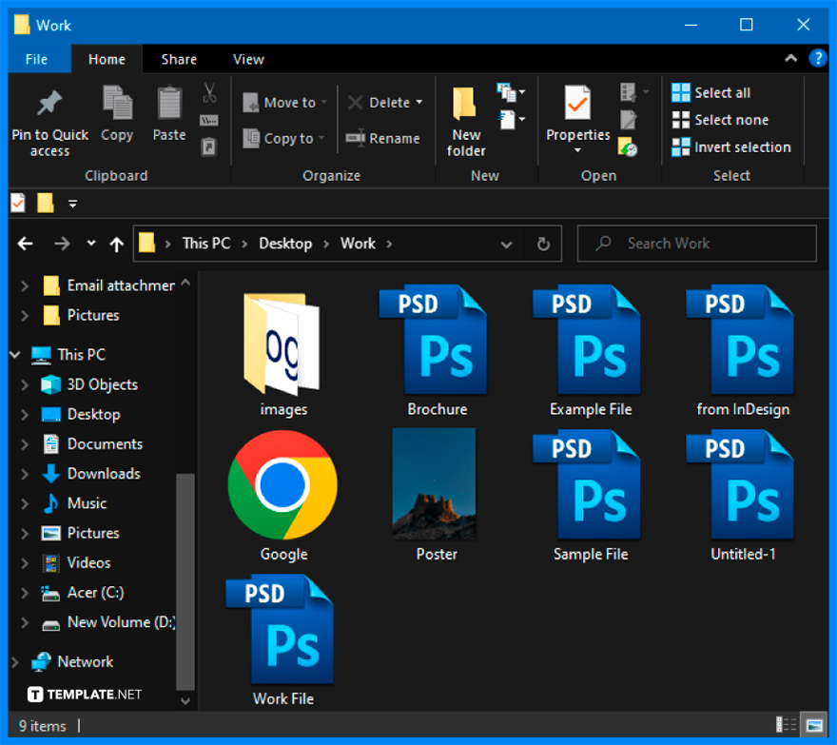The image size is (837, 745).
Task: Switch to the View tab
Action: tap(248, 59)
